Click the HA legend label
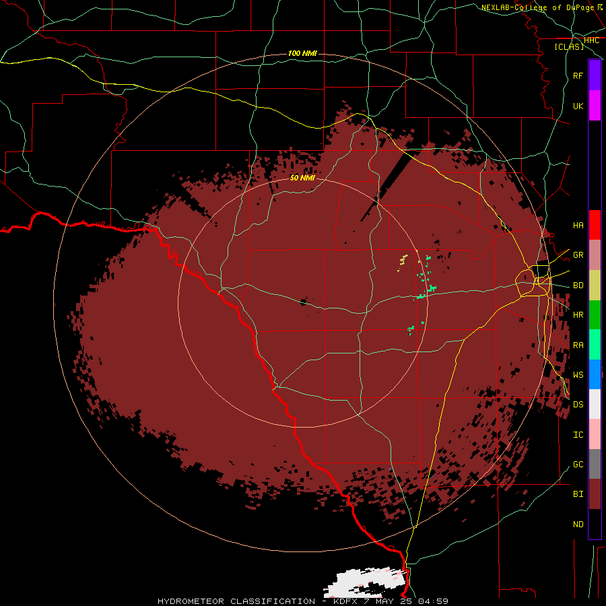Image resolution: width=606 pixels, height=606 pixels. [x=578, y=226]
